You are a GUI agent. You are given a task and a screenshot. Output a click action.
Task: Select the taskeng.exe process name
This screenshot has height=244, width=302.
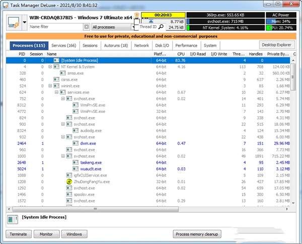(91, 162)
